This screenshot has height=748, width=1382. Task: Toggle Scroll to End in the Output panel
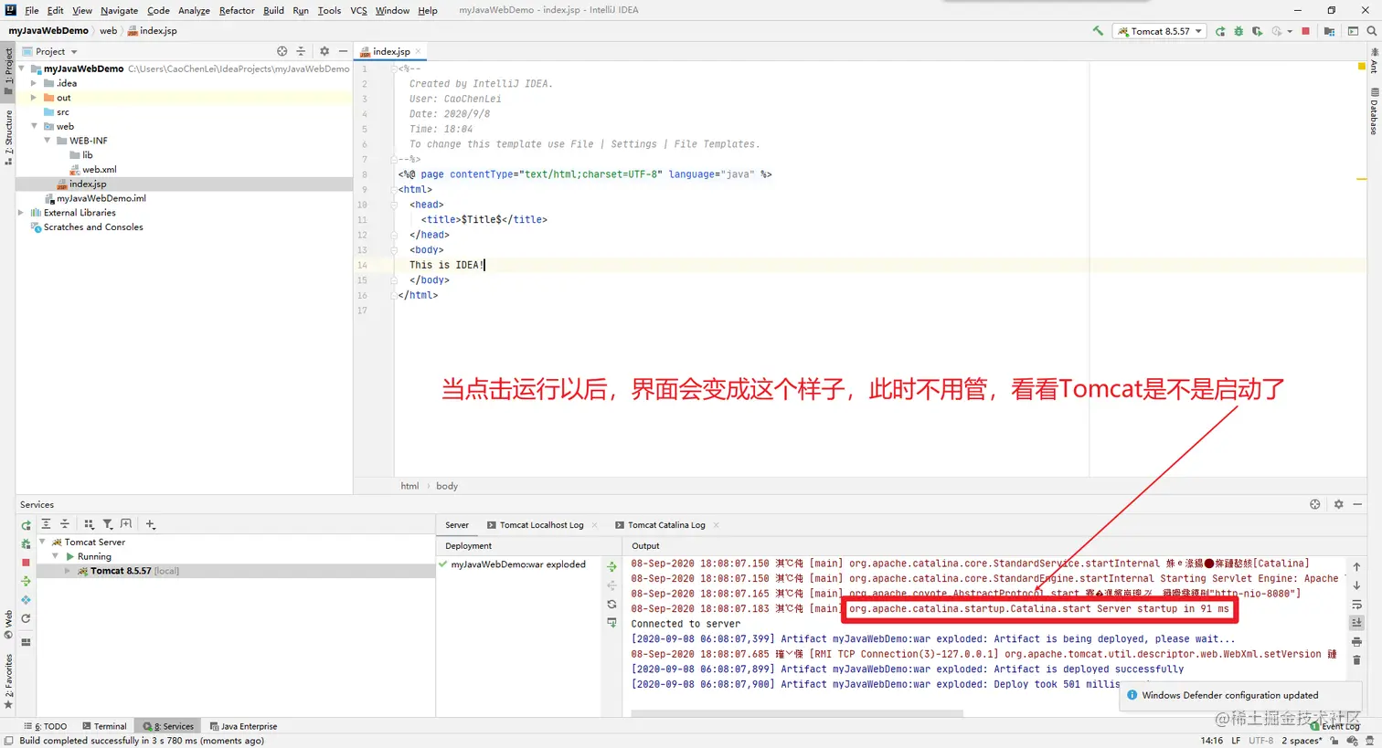(x=1356, y=623)
